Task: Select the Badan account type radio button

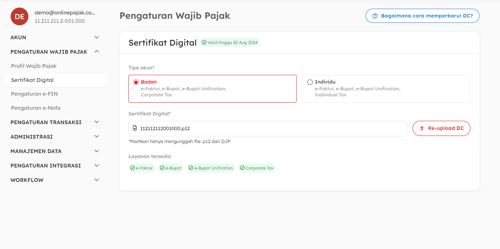Action: 136,82
